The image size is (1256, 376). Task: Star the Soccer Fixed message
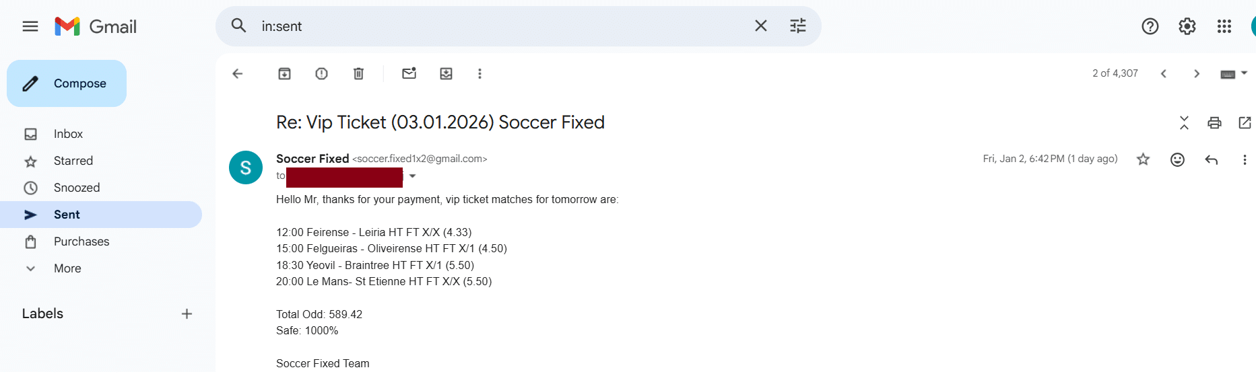(x=1143, y=159)
